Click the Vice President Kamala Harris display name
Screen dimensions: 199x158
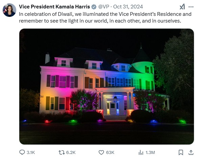point(54,7)
